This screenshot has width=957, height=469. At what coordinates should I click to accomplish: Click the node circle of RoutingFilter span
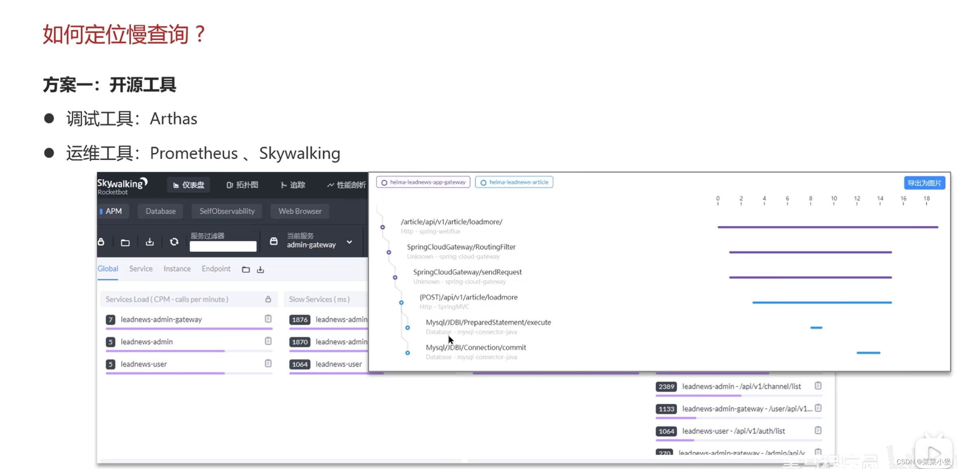(389, 252)
